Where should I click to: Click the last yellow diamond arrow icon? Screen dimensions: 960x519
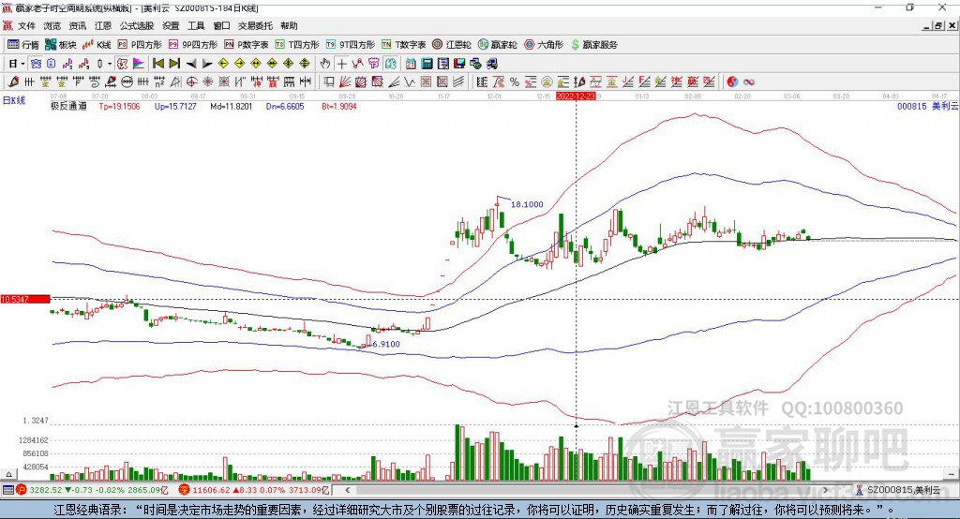305,64
